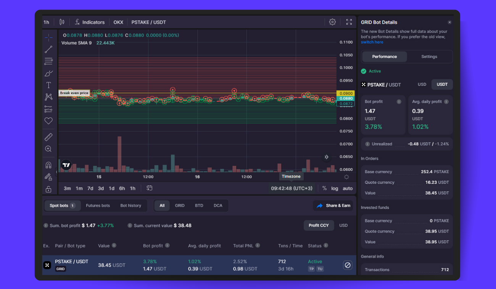Image resolution: width=496 pixels, height=289 pixels.
Task: Click info icon beside Sum. bot profit
Action: 46,225
